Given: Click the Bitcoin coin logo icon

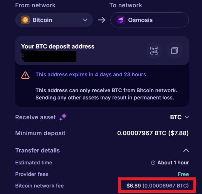Looking at the screenshot, I should point(25,20).
